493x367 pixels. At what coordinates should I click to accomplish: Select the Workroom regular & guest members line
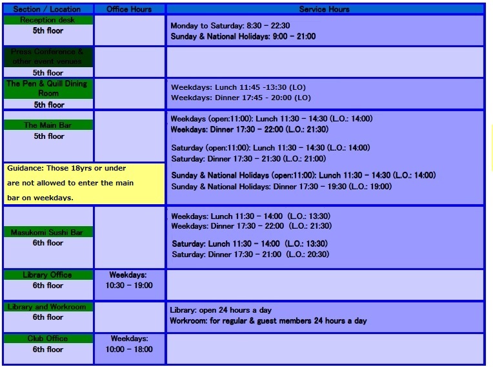(x=268, y=321)
